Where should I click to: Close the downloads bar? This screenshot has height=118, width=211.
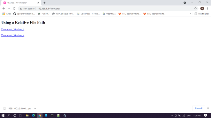[208, 108]
